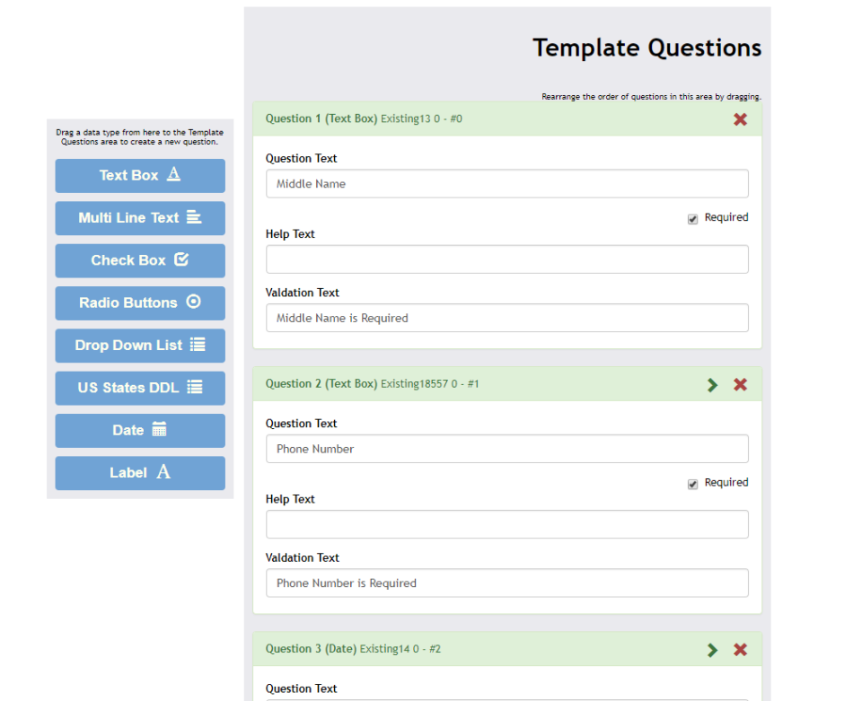Toggle Required checkbox for Phone Number question
The height and width of the screenshot is (701, 862).
point(692,484)
